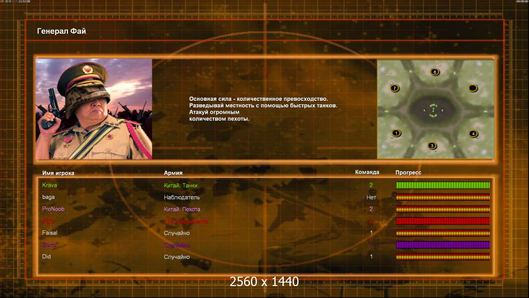
Task: Click start position marker 4 on map
Action: [473, 134]
